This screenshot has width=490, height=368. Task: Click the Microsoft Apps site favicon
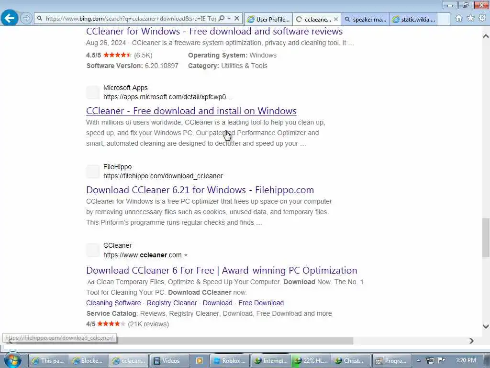coord(93,92)
